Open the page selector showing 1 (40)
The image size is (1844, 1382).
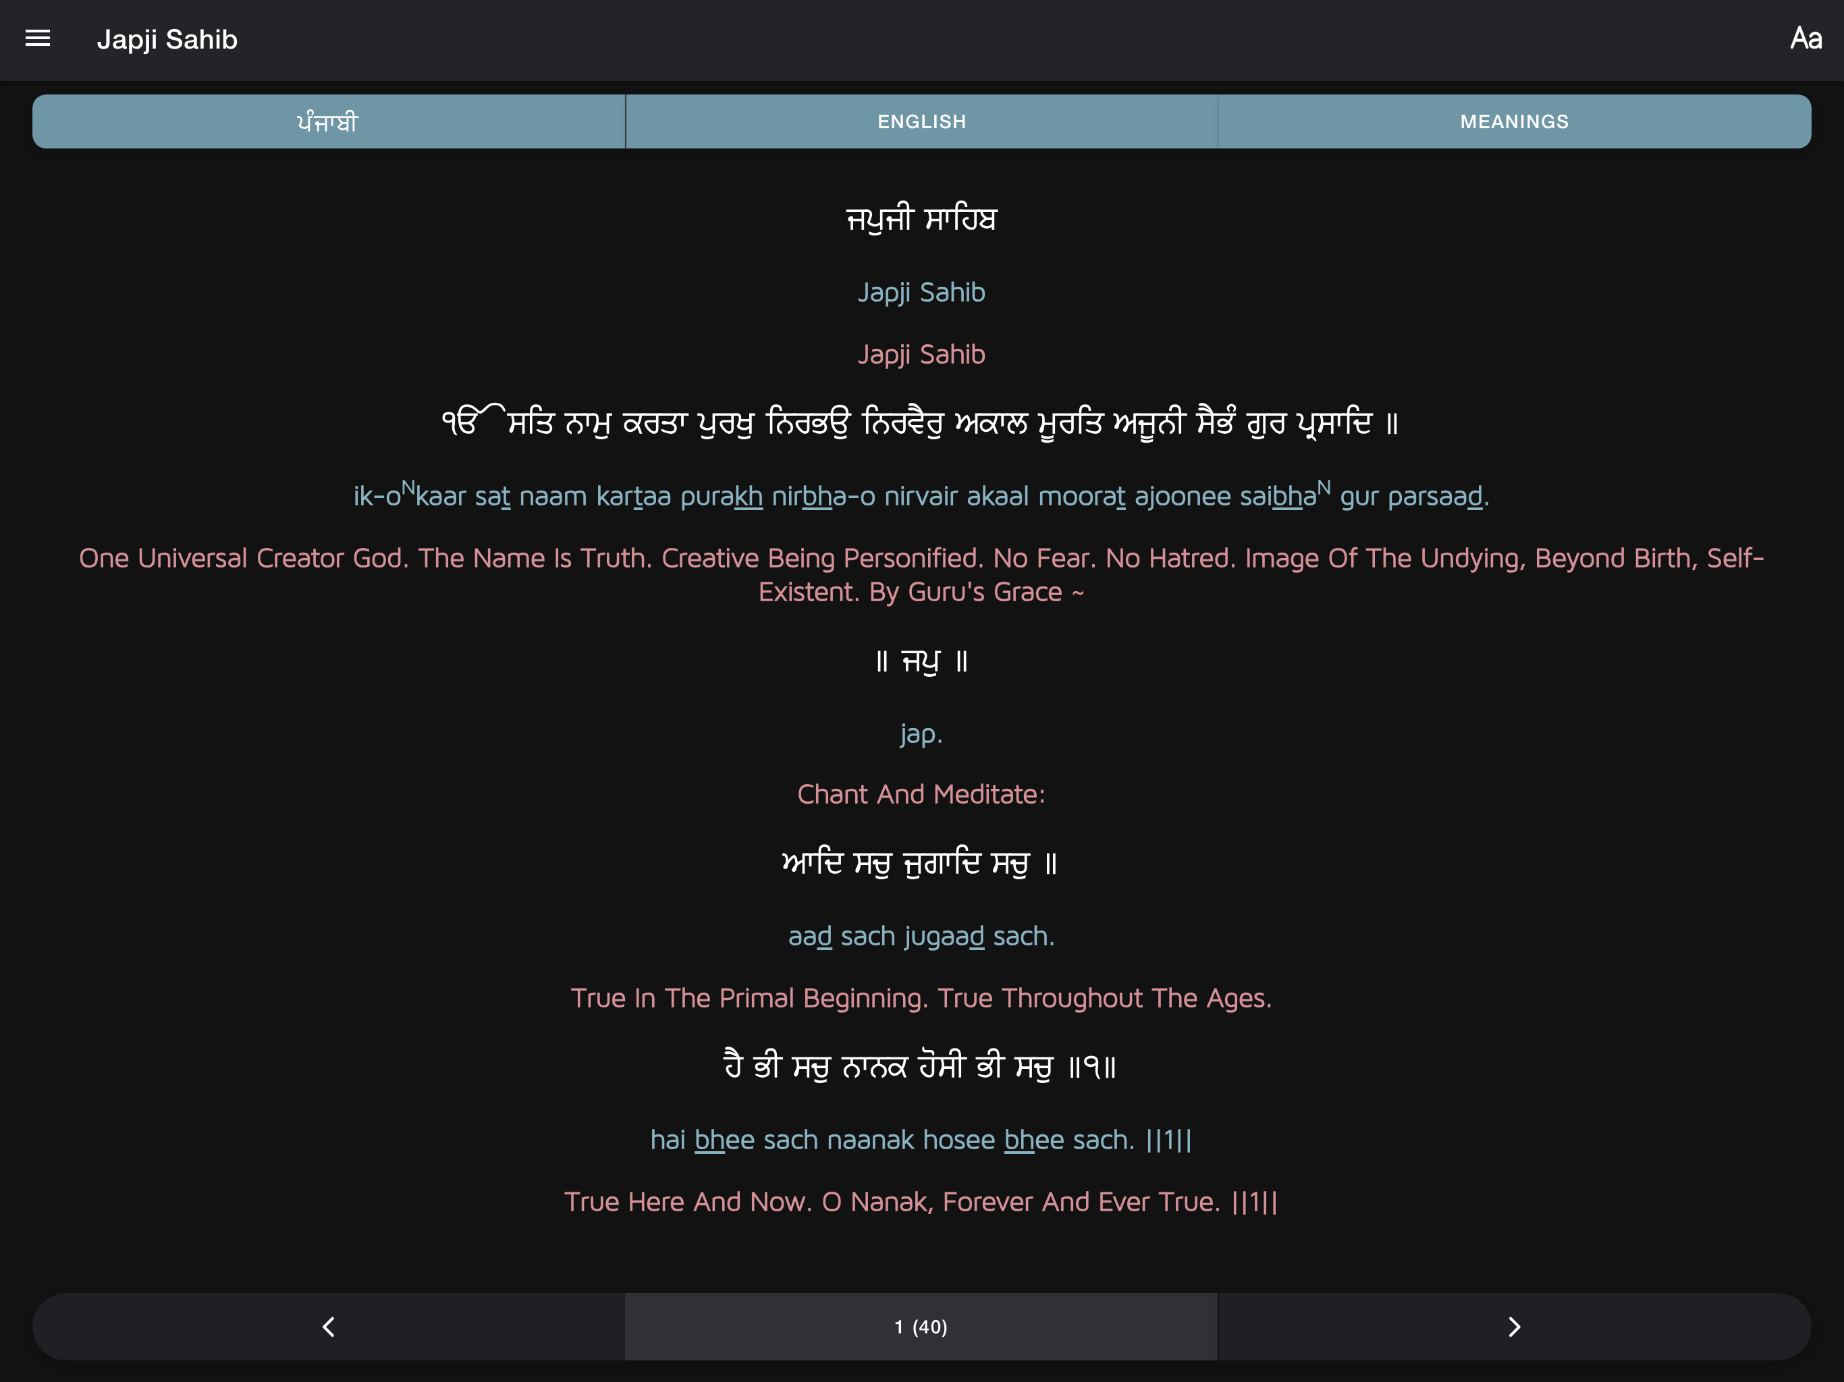click(x=921, y=1327)
